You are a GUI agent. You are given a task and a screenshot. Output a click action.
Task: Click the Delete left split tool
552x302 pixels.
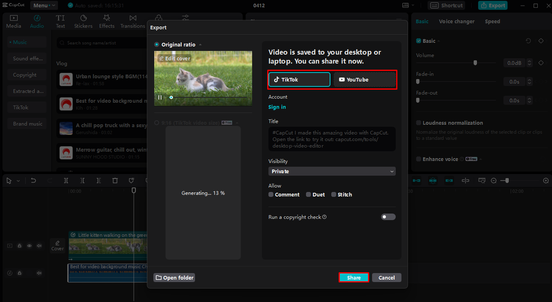click(x=82, y=181)
